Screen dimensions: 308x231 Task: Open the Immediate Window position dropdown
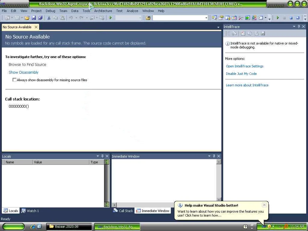tap(209, 156)
